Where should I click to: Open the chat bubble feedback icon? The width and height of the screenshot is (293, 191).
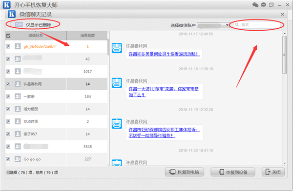(x=264, y=5)
